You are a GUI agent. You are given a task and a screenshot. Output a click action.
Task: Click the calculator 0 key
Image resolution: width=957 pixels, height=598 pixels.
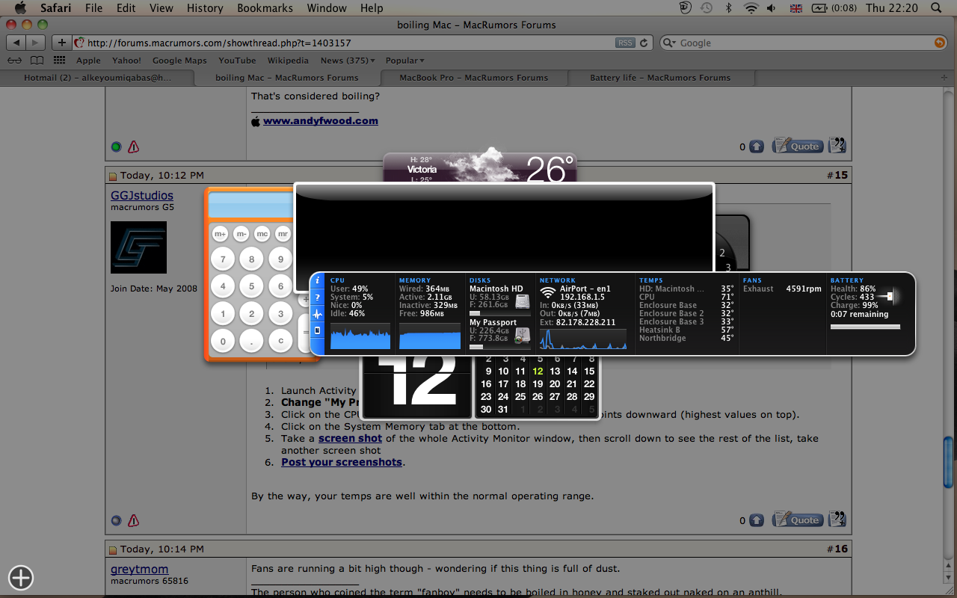point(223,341)
